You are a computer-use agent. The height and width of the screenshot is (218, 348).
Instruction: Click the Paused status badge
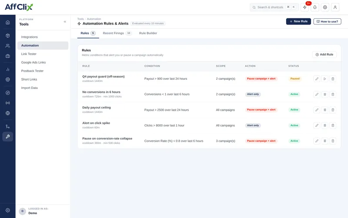click(x=295, y=79)
